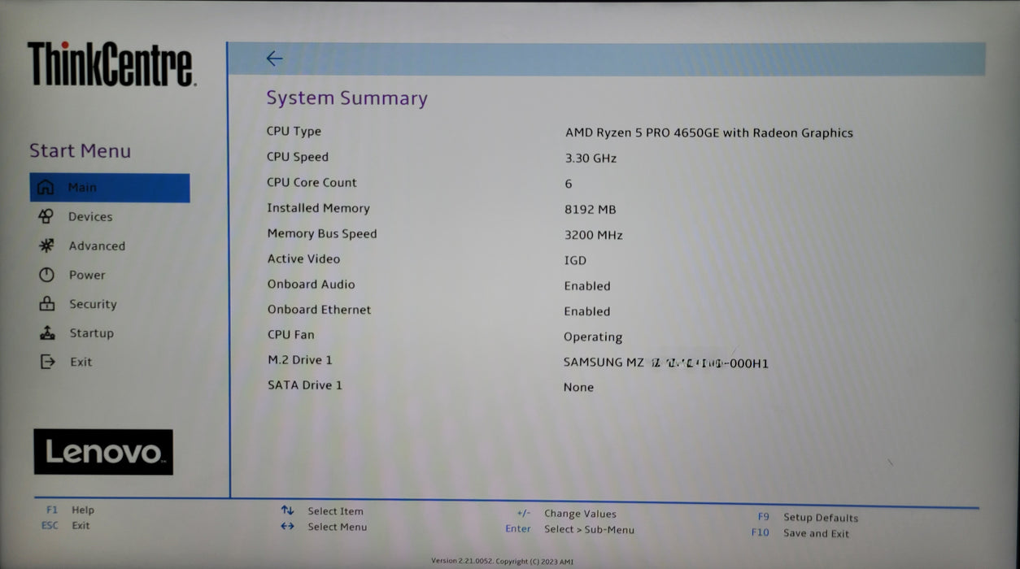
Task: Open the Devices menu
Action: click(90, 217)
